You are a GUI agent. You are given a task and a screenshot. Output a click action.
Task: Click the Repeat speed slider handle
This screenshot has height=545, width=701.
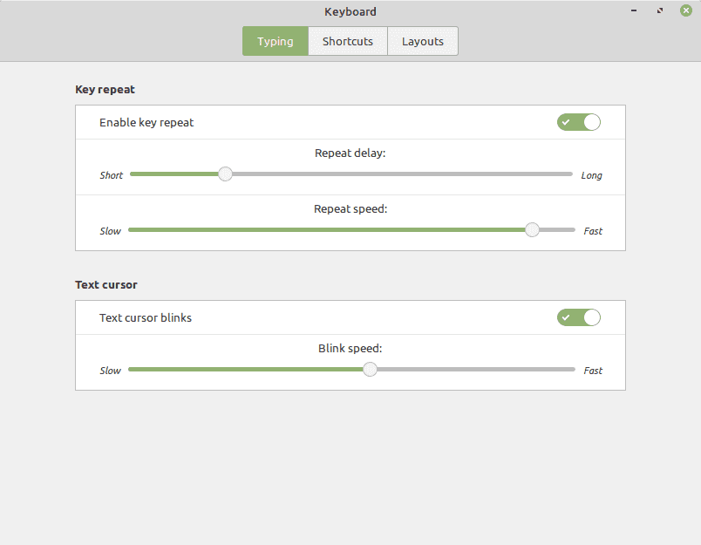(x=532, y=230)
